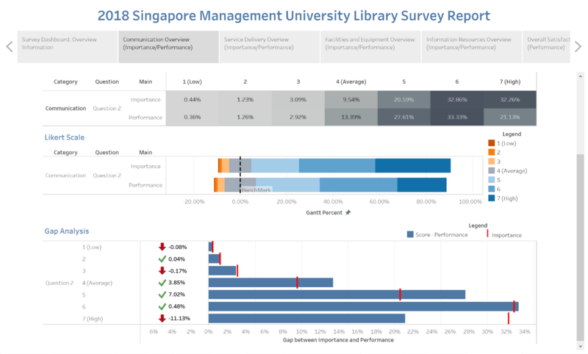Select 4 (Average) legend swatch
The image size is (588, 354).
click(491, 170)
